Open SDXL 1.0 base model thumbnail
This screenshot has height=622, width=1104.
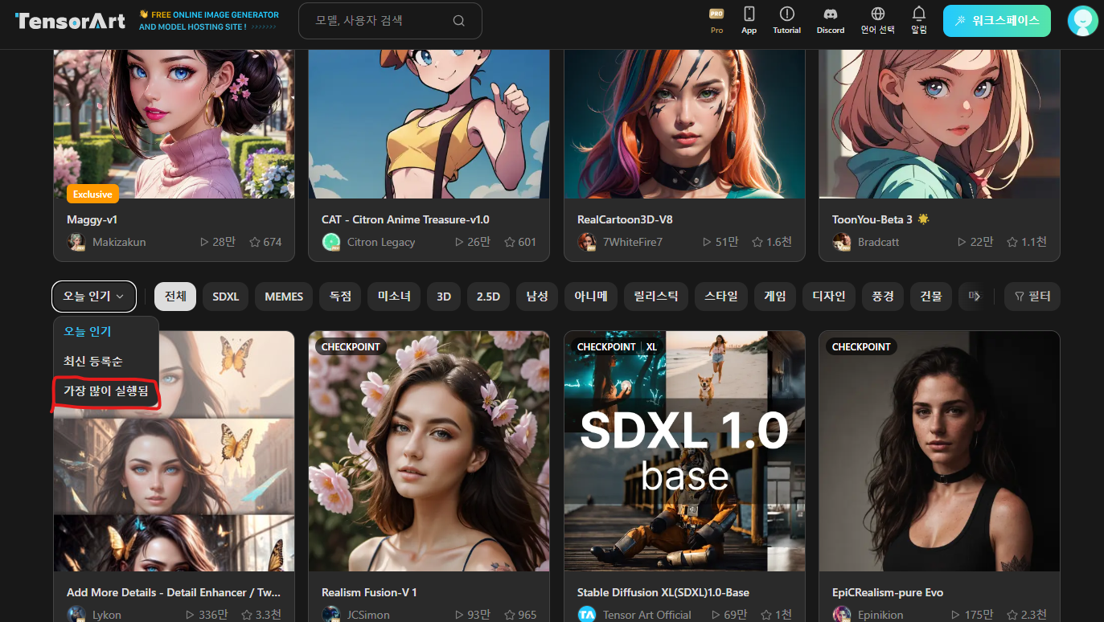click(x=684, y=451)
